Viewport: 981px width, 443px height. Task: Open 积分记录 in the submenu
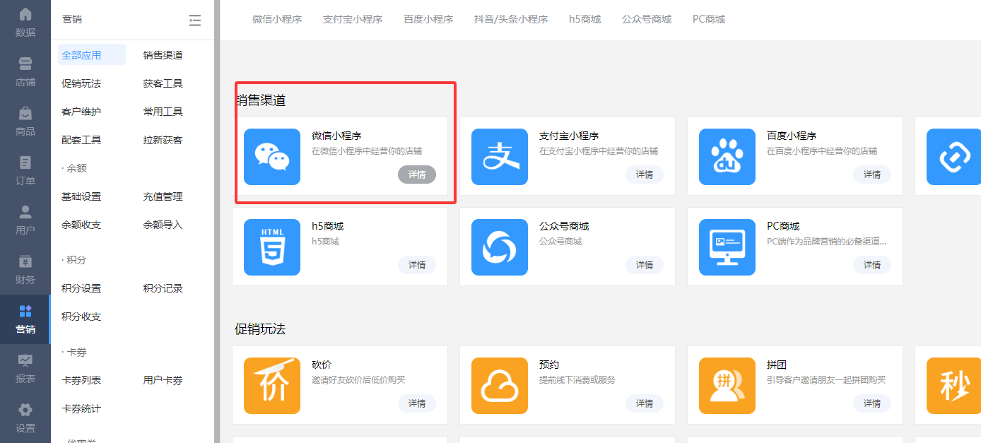coord(163,288)
